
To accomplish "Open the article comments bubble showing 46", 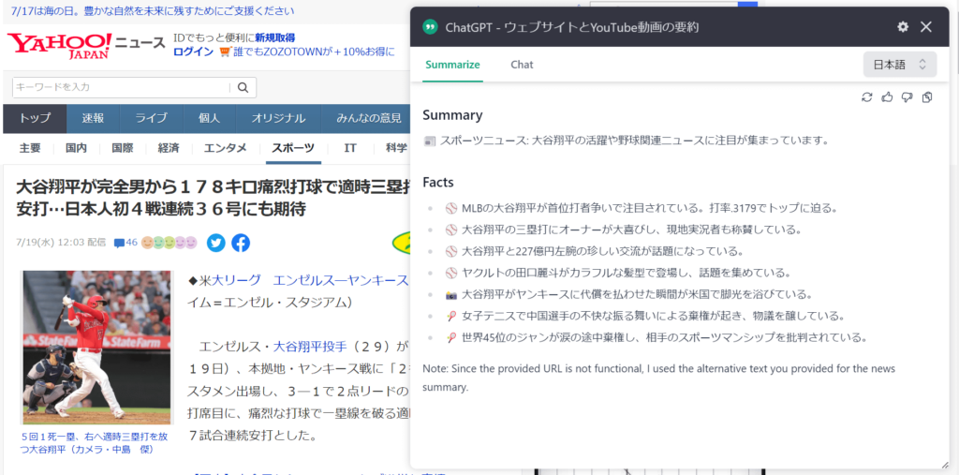I will point(125,243).
